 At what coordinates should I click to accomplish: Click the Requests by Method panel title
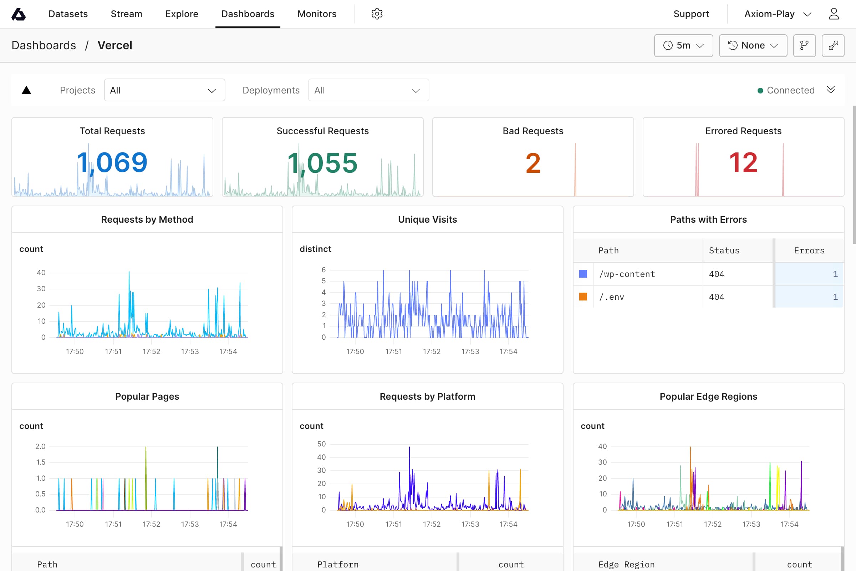point(147,219)
